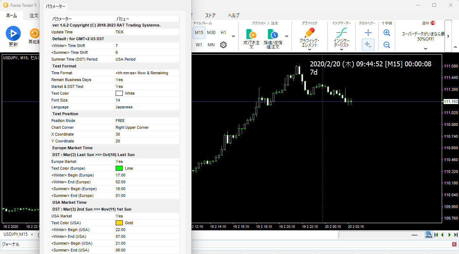Image resolution: width=459 pixels, height=254 pixels.
Task: Zoom out using the magnifier icon
Action: pyautogui.click(x=387, y=45)
